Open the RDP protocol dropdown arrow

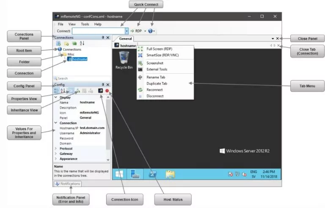(x=145, y=31)
